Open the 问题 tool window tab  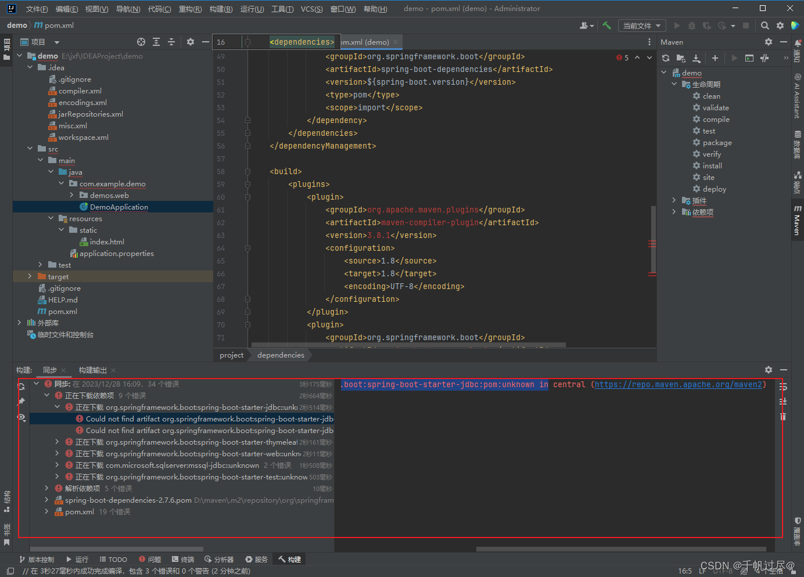[x=150, y=560]
